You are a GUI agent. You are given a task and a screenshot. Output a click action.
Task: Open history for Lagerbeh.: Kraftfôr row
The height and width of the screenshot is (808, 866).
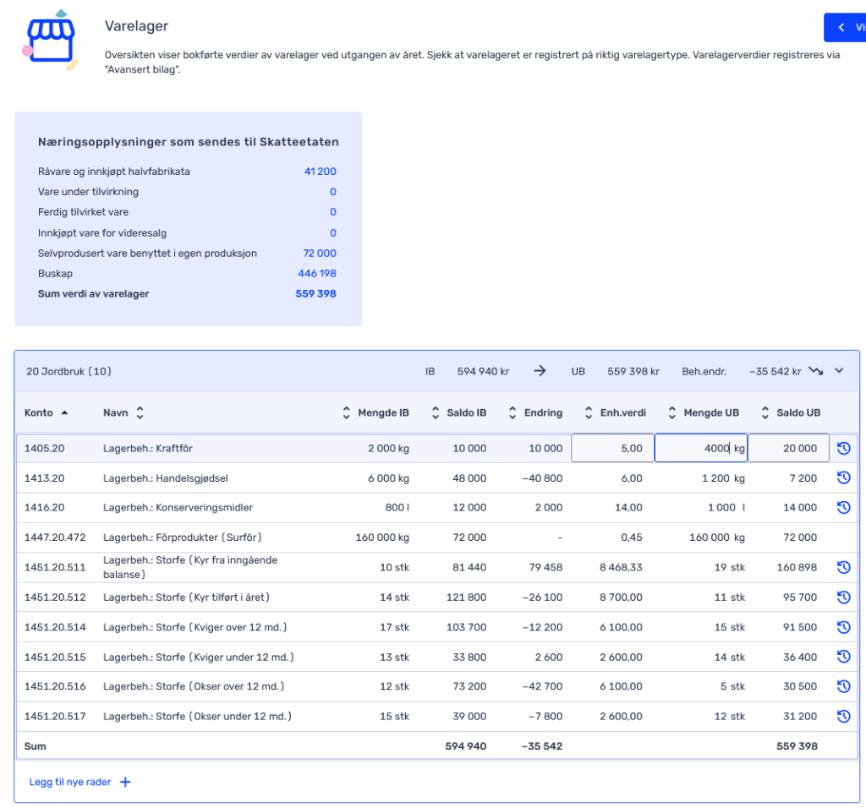point(843,448)
